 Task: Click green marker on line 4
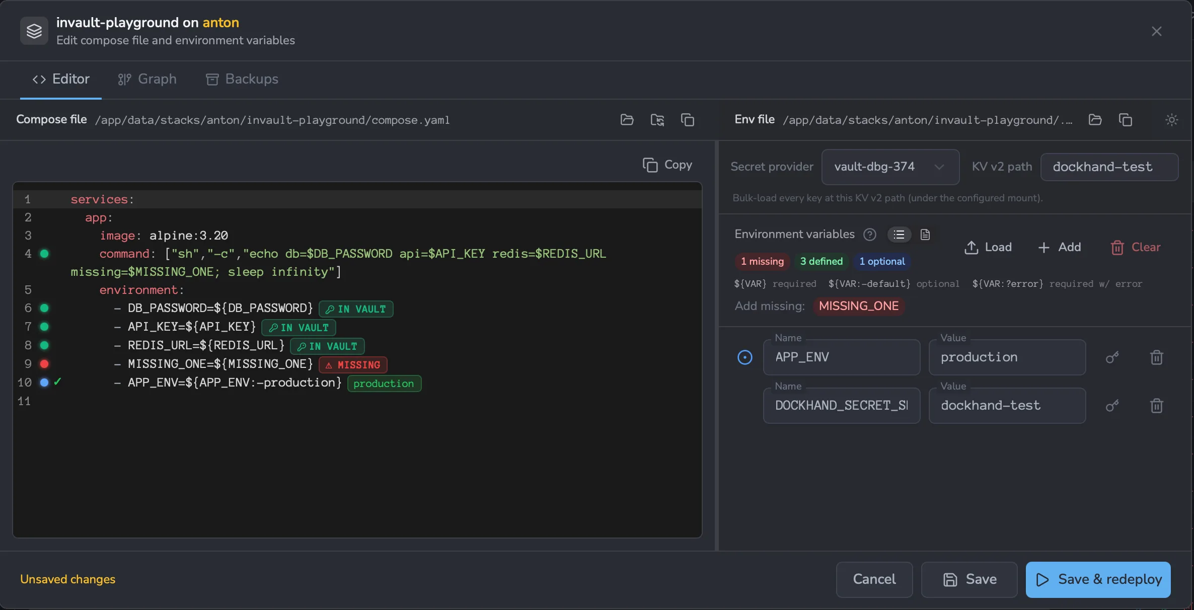click(x=44, y=254)
